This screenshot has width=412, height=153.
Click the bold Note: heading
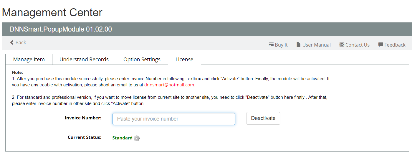(17, 72)
